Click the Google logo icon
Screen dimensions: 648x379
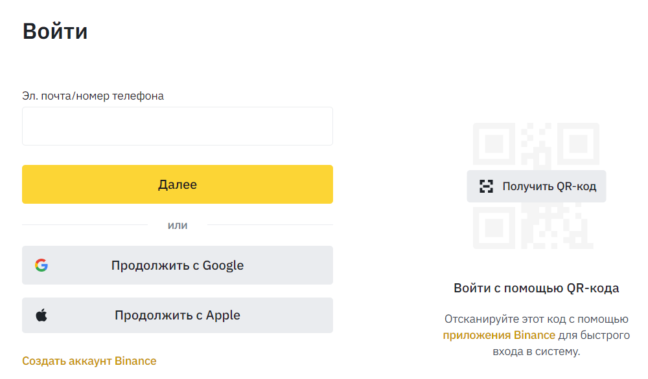(x=41, y=265)
